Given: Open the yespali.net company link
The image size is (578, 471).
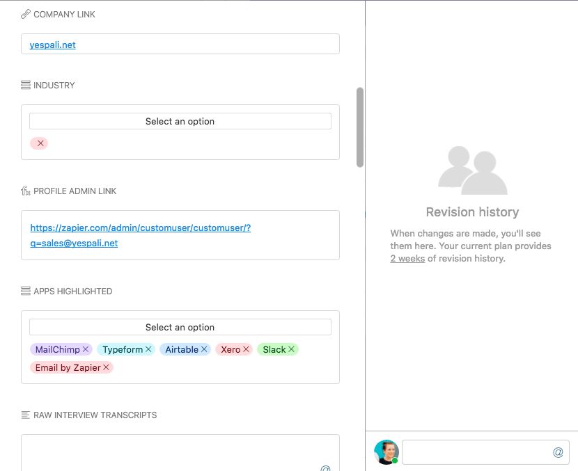Looking at the screenshot, I should 52,45.
